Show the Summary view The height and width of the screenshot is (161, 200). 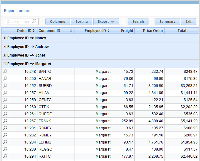pos(167,22)
